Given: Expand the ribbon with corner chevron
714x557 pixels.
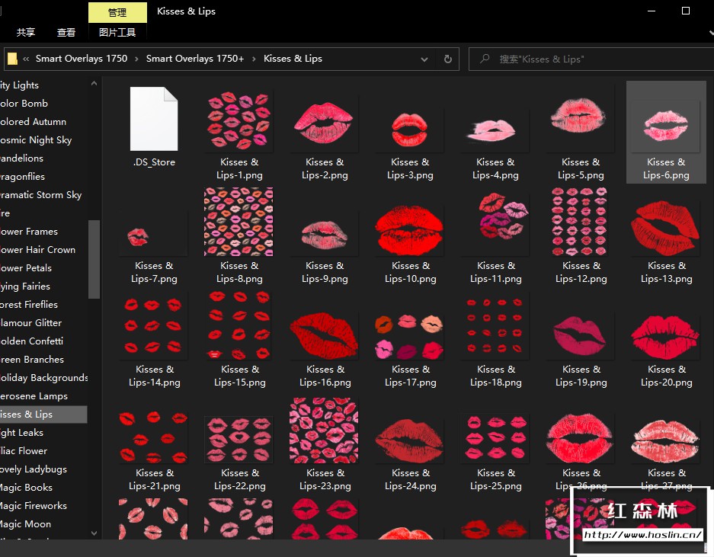Looking at the screenshot, I should (711, 33).
